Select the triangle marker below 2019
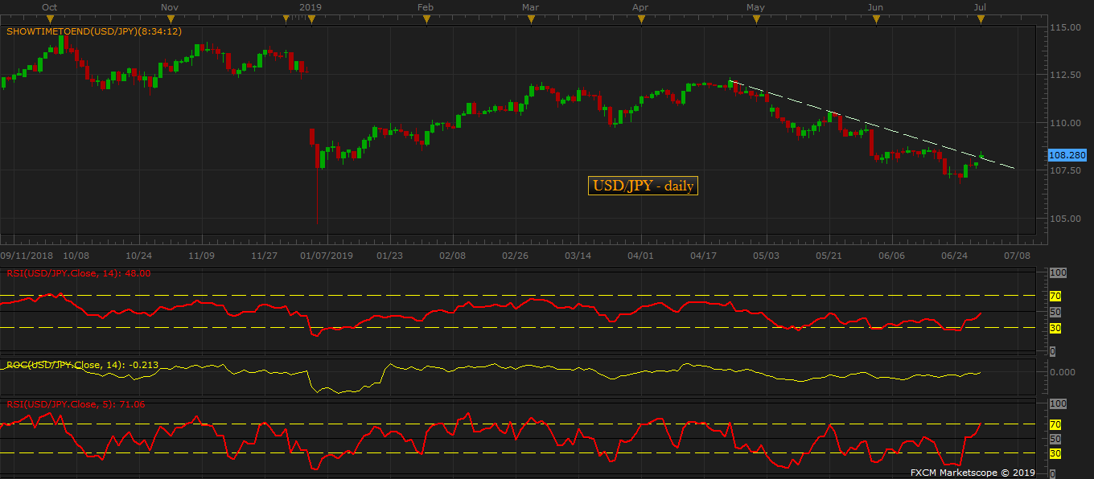Image resolution: width=1094 pixels, height=479 pixels. [x=311, y=19]
